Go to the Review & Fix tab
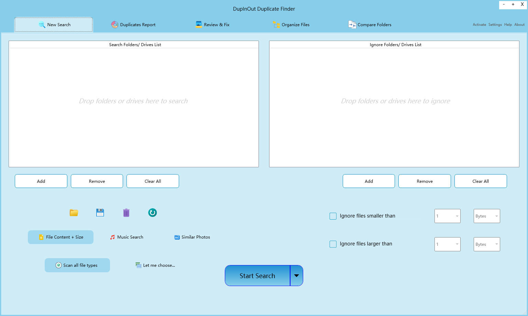Image resolution: width=528 pixels, height=316 pixels. tap(212, 25)
